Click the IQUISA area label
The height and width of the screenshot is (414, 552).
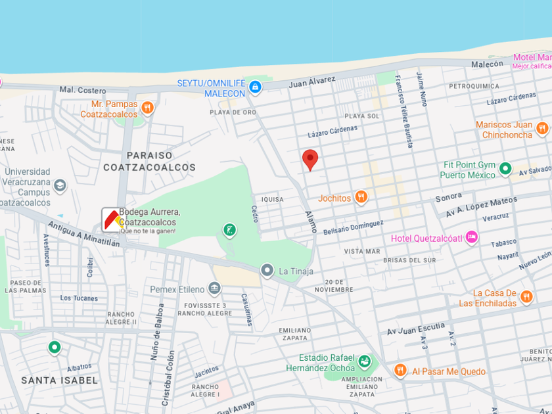click(273, 199)
